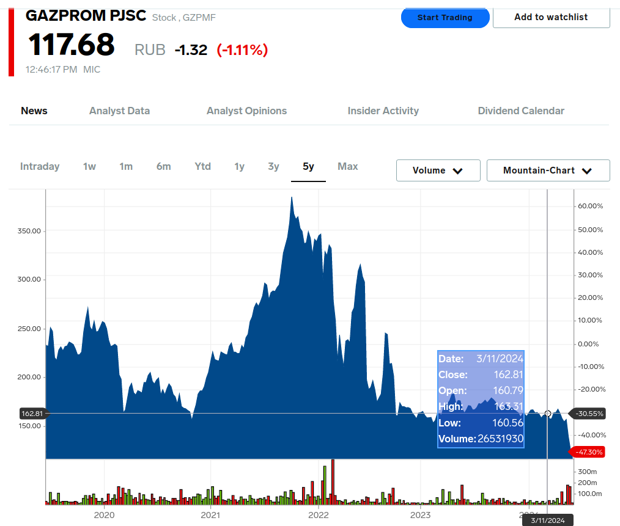Switch chart to 1m range
Screen dimensions: 620x526
pos(126,166)
